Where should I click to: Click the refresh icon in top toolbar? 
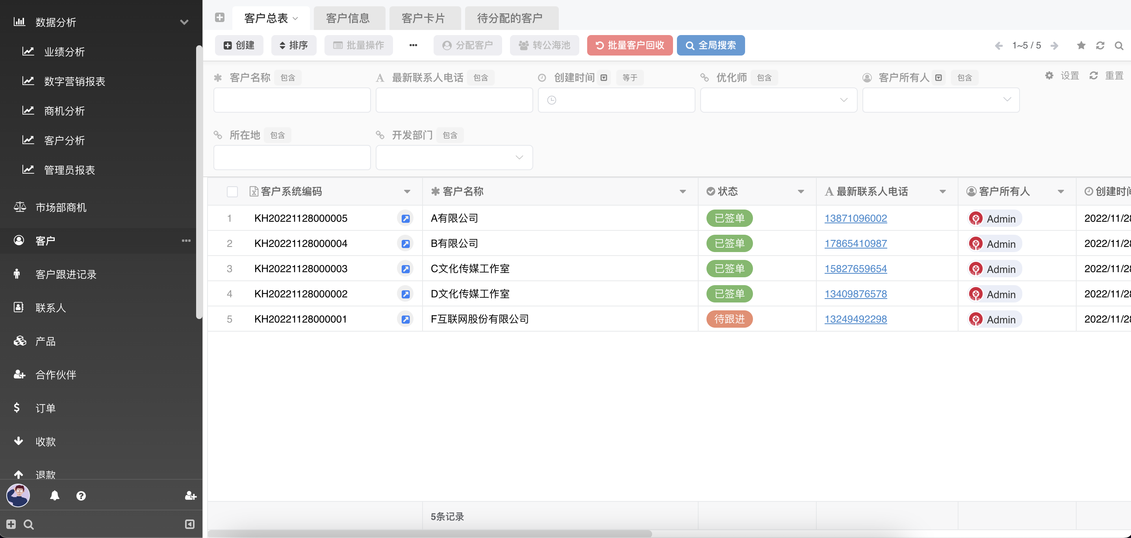1100,45
